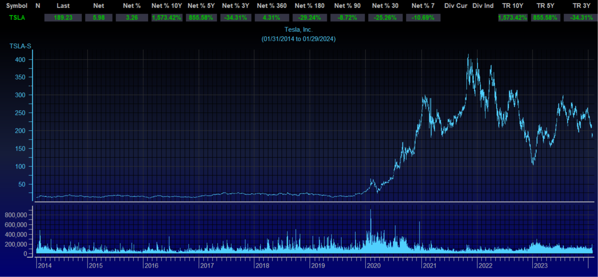Click the 2017 year marker on time axis
The height and width of the screenshot is (277, 598).
point(207,266)
